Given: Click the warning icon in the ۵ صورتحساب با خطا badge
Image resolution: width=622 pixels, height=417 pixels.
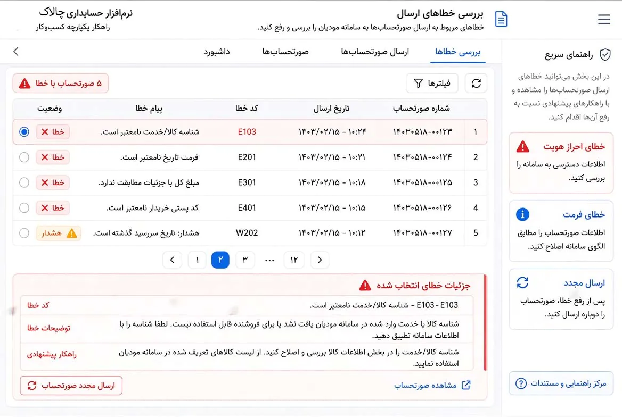Looking at the screenshot, I should (24, 84).
